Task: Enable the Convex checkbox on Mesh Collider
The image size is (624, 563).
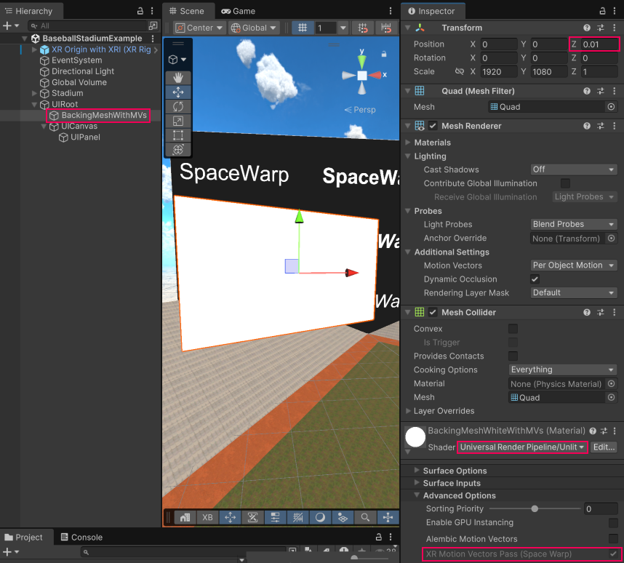Action: [x=513, y=329]
